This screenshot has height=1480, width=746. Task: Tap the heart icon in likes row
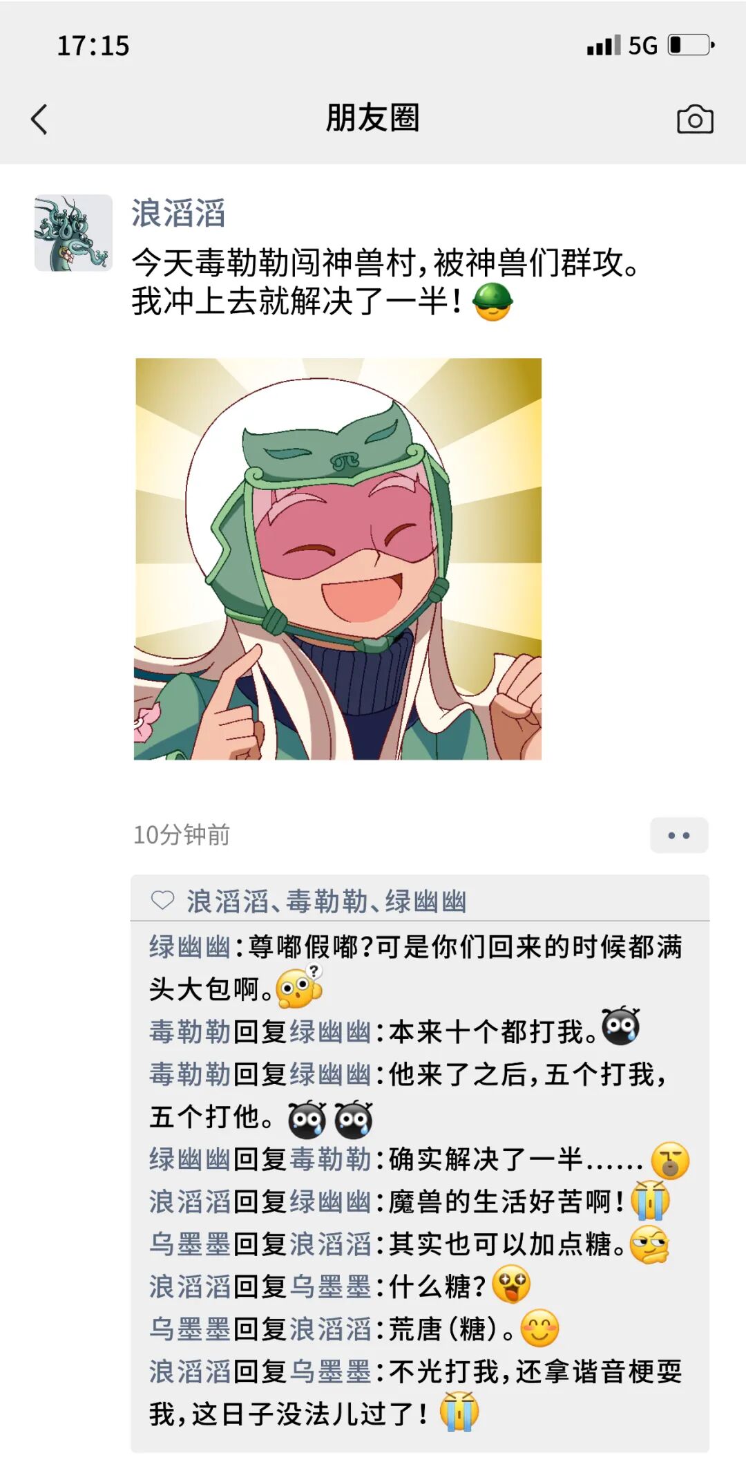click(x=163, y=900)
